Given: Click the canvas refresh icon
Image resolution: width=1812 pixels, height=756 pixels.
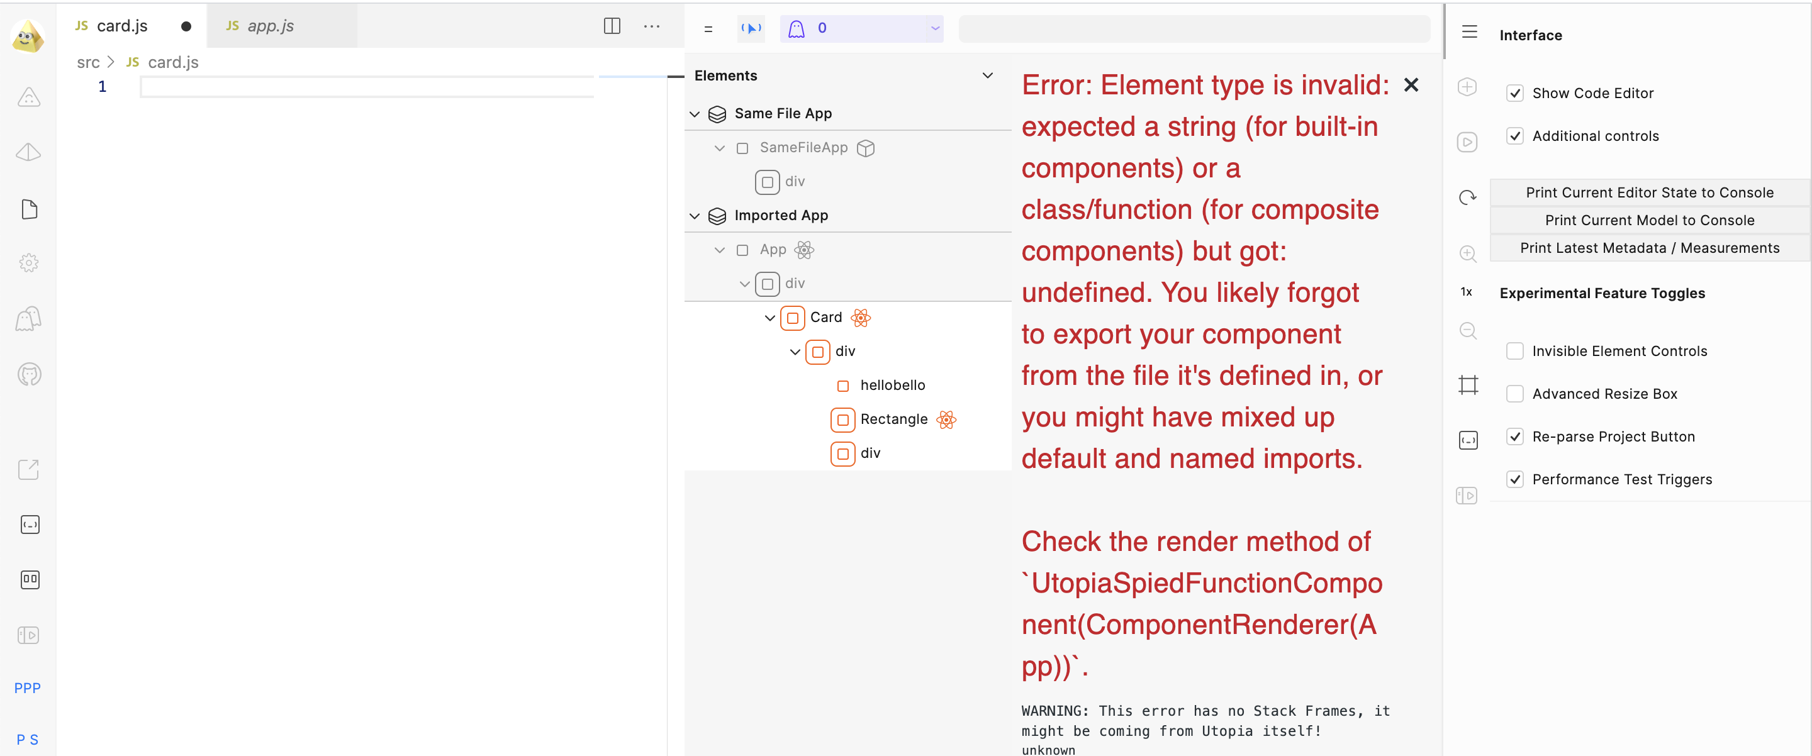Looking at the screenshot, I should click(1468, 197).
